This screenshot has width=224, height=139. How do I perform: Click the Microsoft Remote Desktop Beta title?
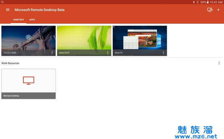[39, 10]
